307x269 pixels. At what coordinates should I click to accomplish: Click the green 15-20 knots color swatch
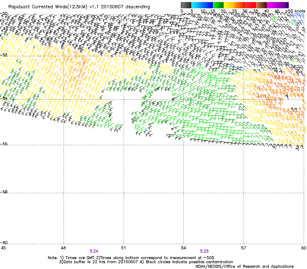click(x=218, y=5)
